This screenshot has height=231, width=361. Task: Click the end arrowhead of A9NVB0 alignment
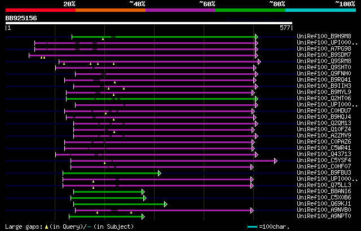click(252, 211)
